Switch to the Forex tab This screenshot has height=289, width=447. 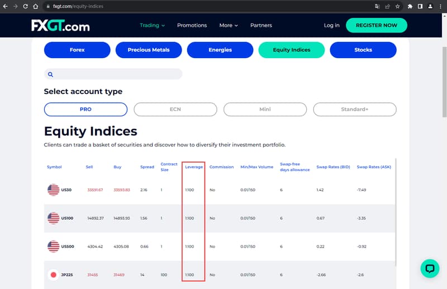pyautogui.click(x=77, y=50)
